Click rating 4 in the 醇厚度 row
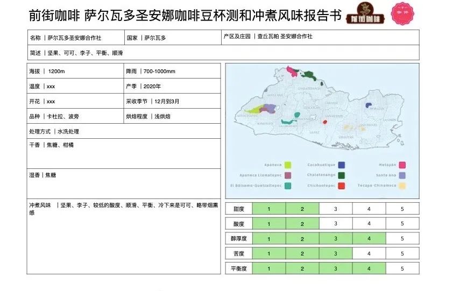This screenshot has width=453, height=291. 369,239
